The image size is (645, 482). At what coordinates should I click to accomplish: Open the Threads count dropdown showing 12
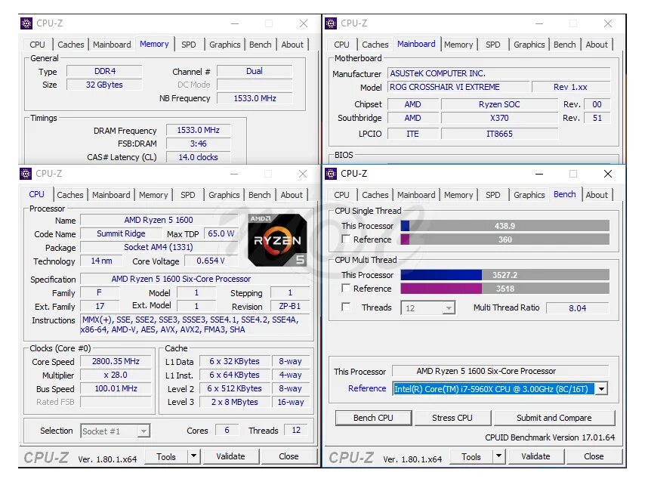click(x=427, y=308)
